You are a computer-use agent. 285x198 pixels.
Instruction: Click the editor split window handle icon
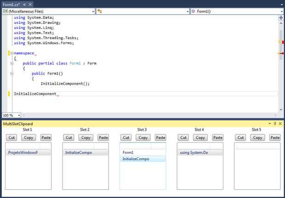(281, 17)
